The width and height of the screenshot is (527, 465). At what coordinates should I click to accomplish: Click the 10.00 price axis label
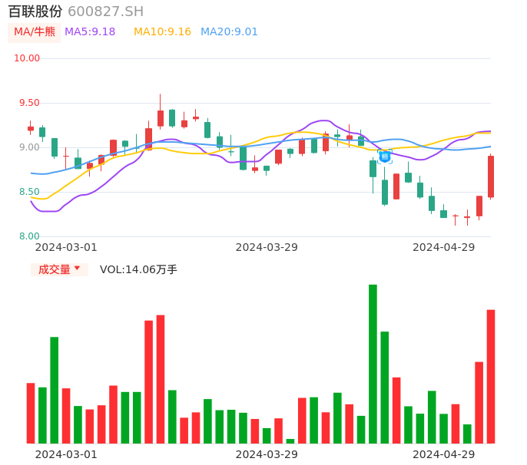27,58
